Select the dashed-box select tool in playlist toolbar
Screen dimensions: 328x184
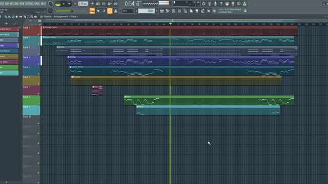(x=28, y=17)
